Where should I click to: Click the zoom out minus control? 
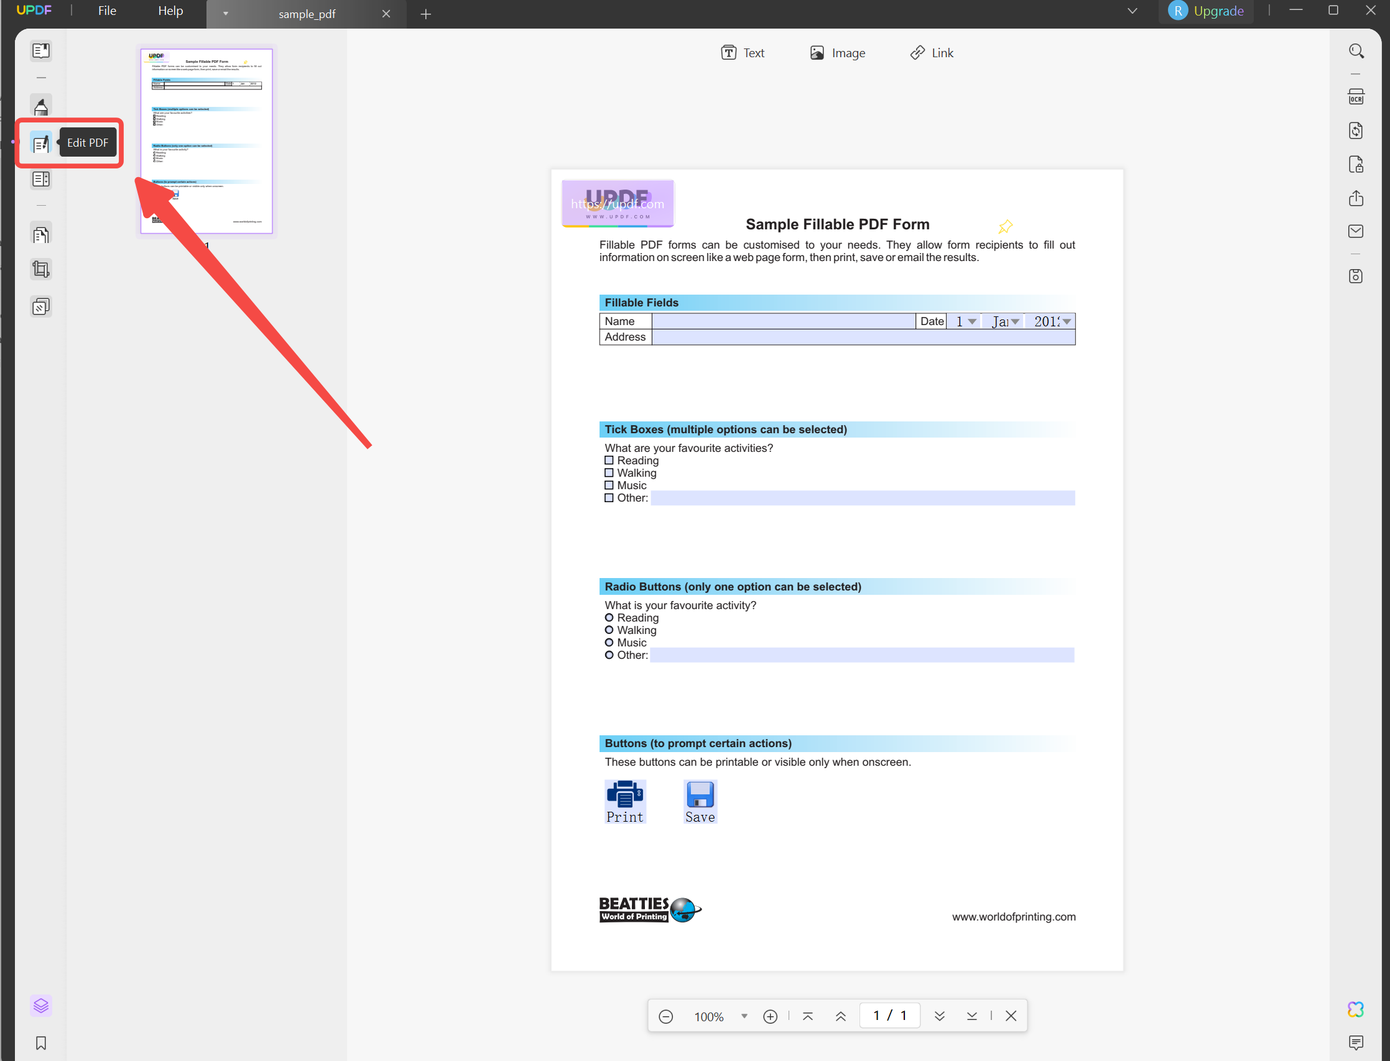point(665,1016)
